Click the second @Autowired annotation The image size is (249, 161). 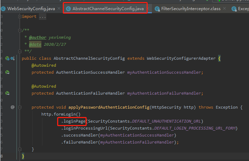click(x=44, y=86)
